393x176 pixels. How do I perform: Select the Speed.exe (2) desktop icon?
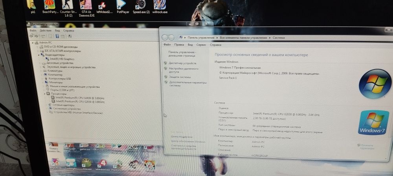[x=141, y=7]
